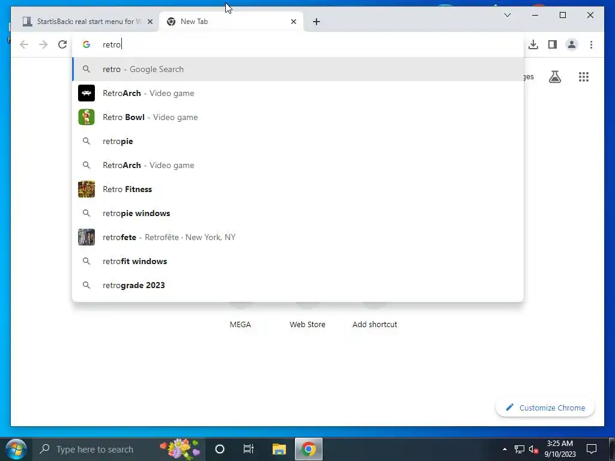Viewport: 615px width, 461px height.
Task: Close the New Tab tab
Action: coord(293,22)
